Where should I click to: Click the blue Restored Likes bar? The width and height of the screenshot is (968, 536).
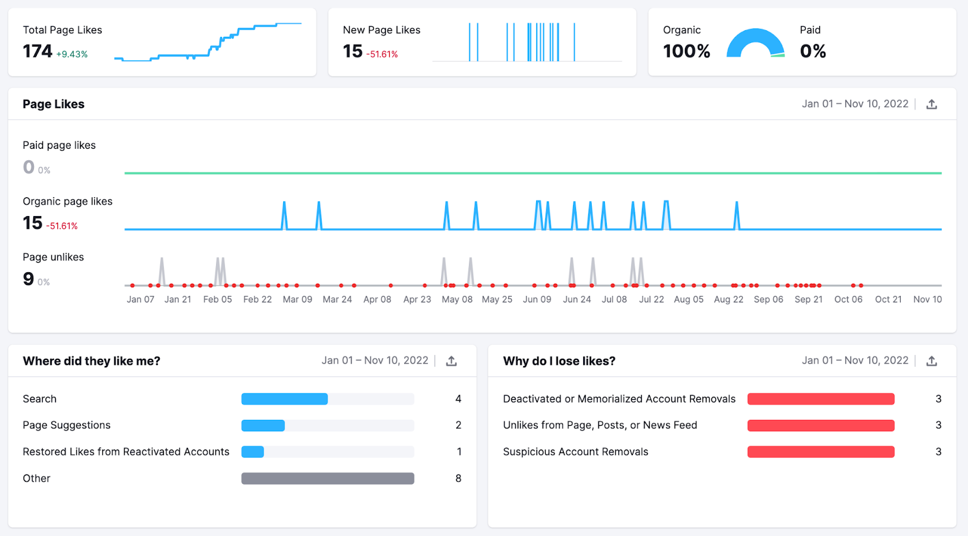253,452
